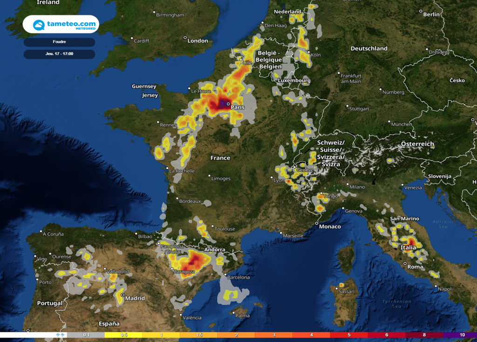Click the Barcelona city label
477x342 pixels.
pyautogui.click(x=238, y=277)
